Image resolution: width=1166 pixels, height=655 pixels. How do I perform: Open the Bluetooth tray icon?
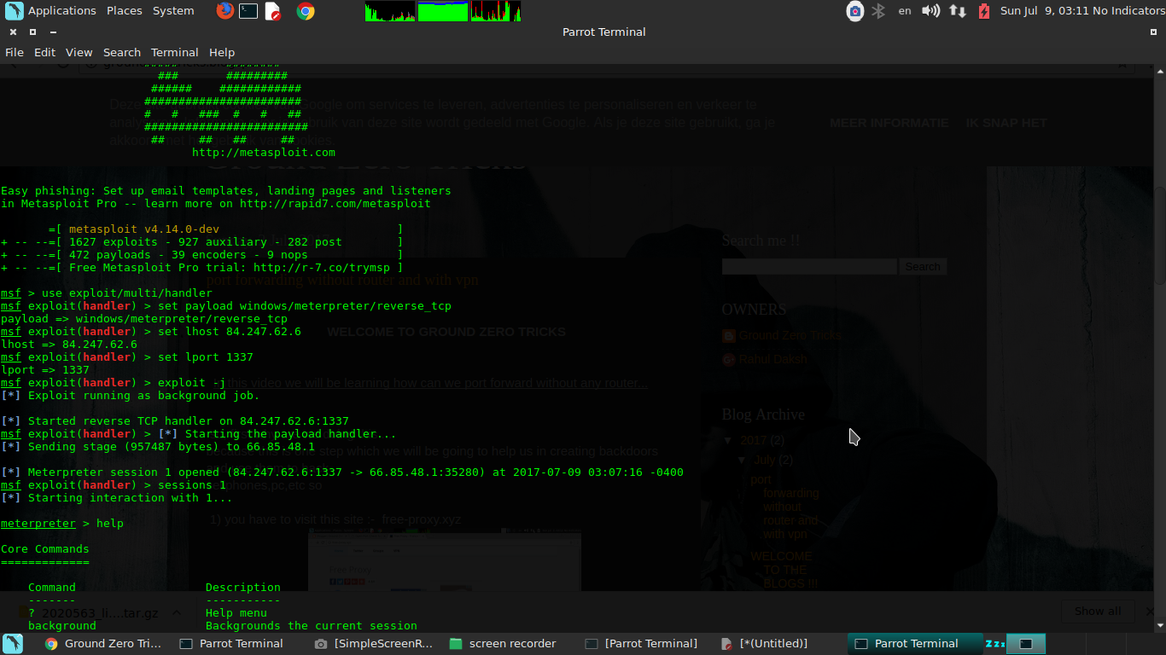tap(878, 11)
